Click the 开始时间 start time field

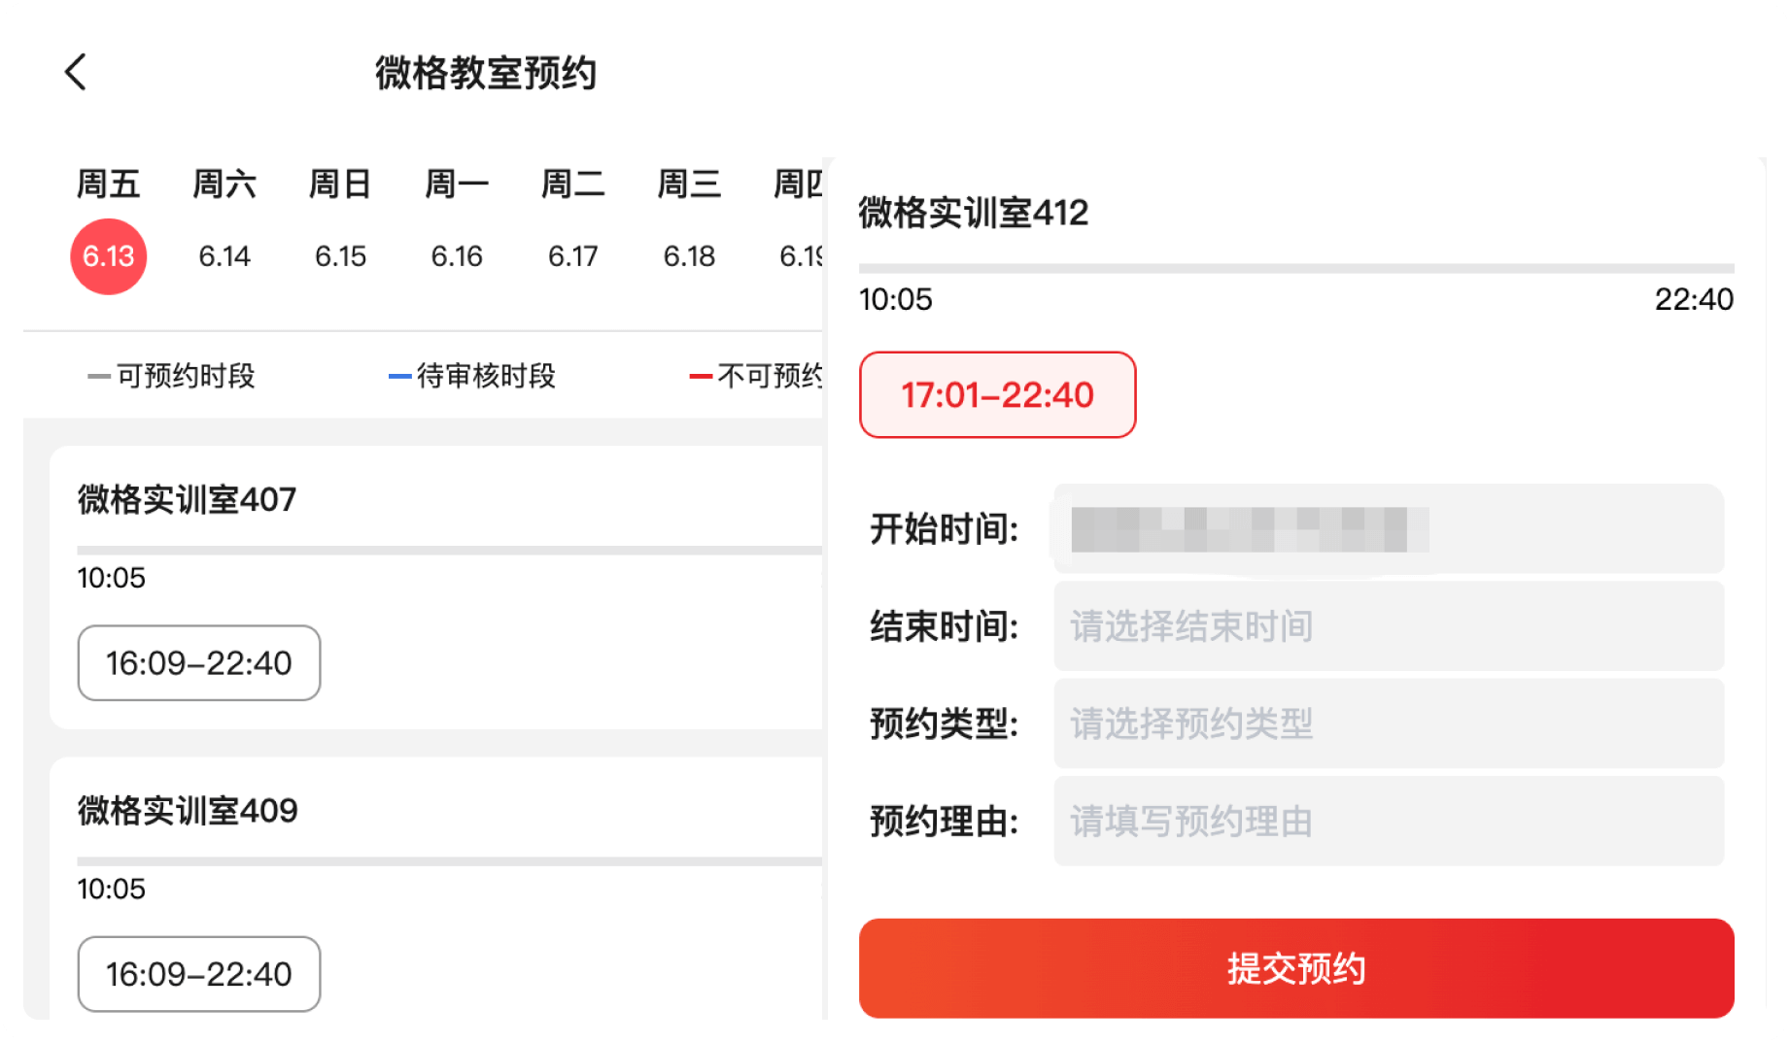click(1388, 530)
